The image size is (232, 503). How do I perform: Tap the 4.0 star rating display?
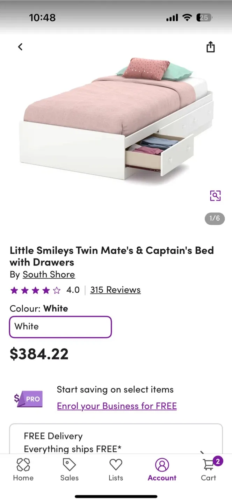click(x=42, y=290)
